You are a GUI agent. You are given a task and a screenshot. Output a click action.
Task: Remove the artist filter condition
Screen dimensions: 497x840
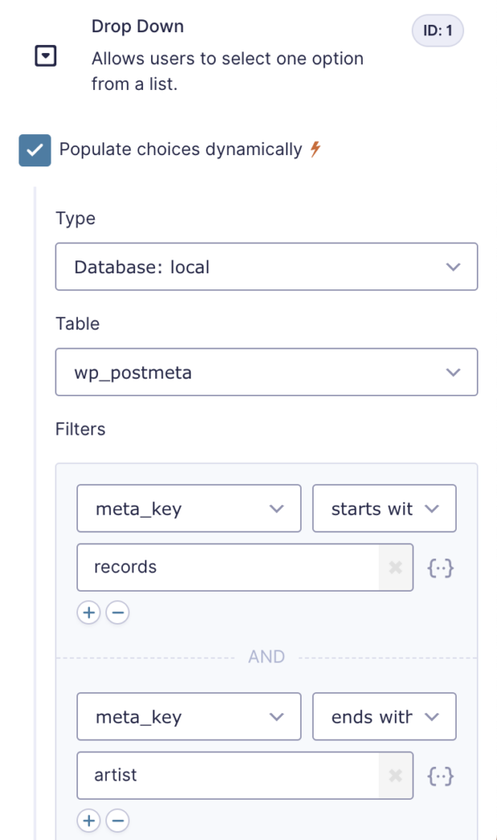click(x=117, y=821)
